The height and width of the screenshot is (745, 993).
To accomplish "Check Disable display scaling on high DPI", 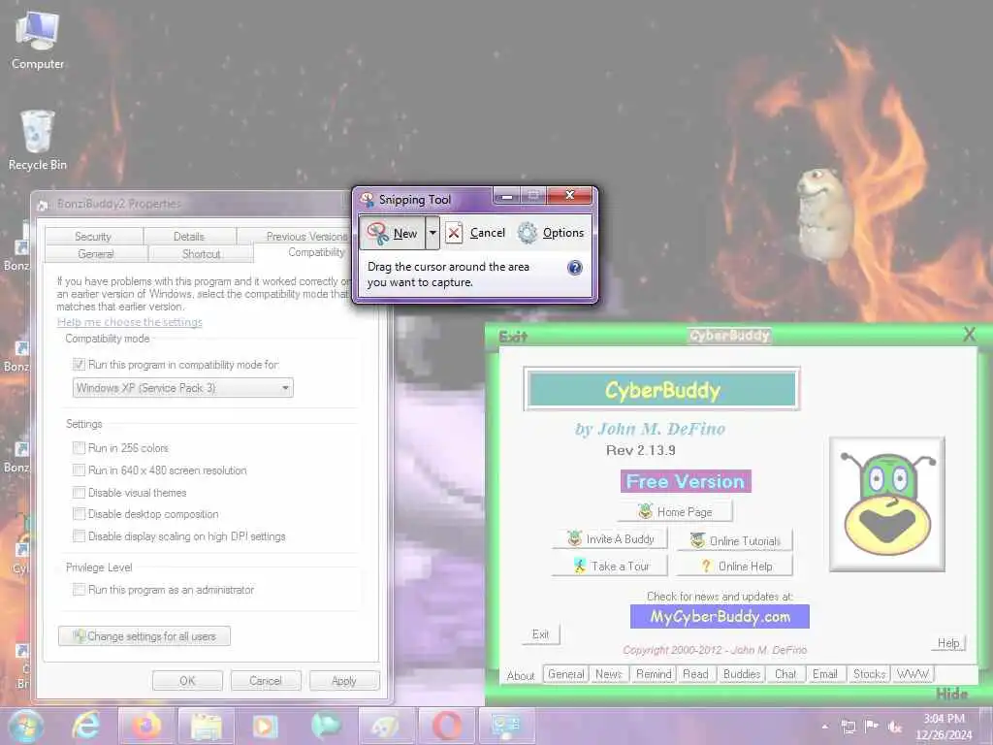I will pos(79,535).
